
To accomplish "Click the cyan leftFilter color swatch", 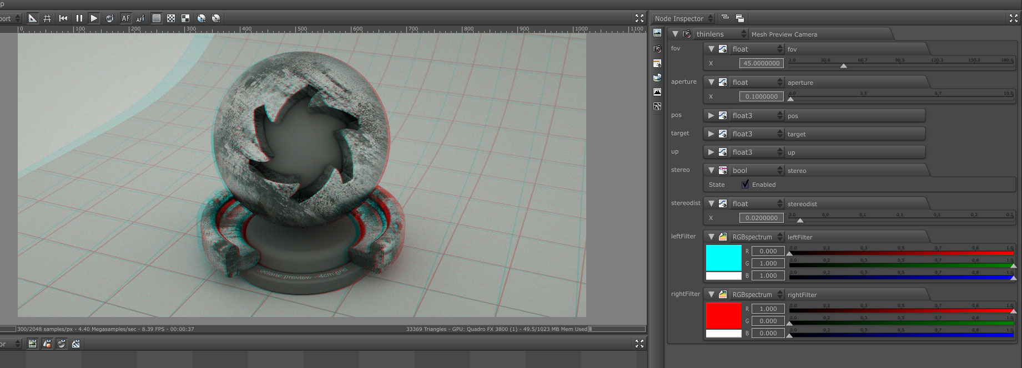I will (723, 258).
